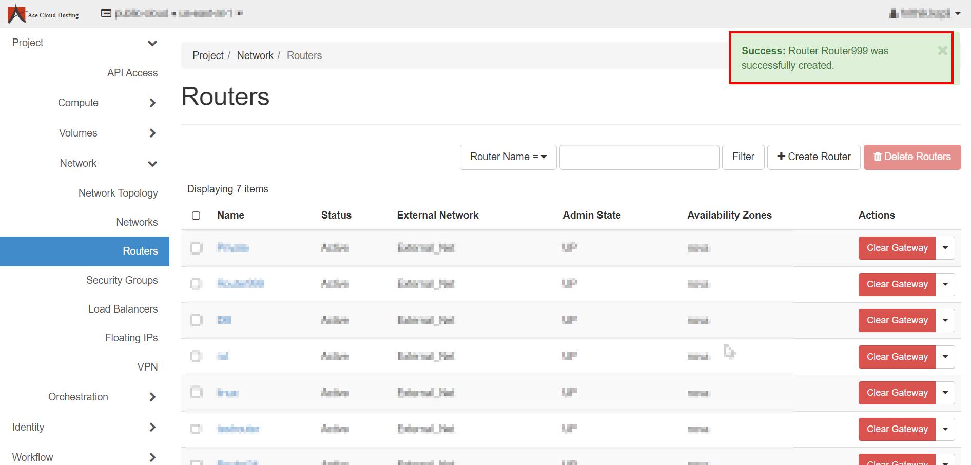Expand the Compute section chevron

(152, 103)
